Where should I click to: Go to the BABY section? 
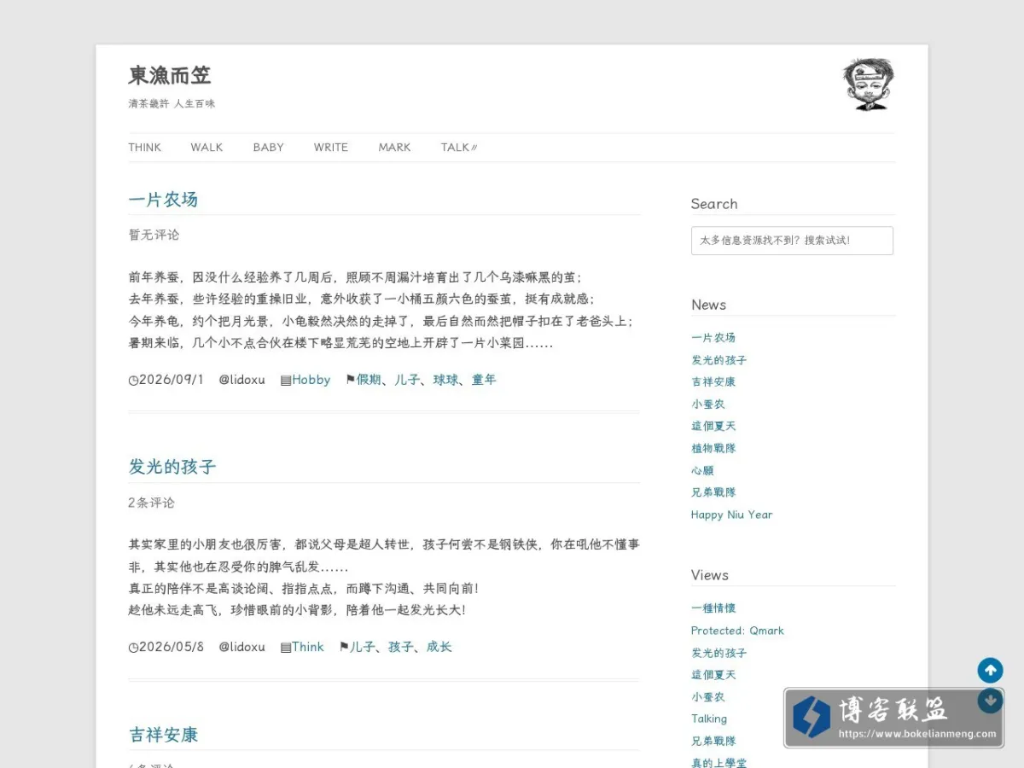(268, 148)
